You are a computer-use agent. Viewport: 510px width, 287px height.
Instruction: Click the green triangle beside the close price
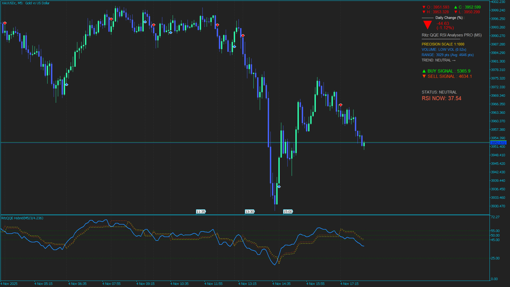tap(456, 7)
